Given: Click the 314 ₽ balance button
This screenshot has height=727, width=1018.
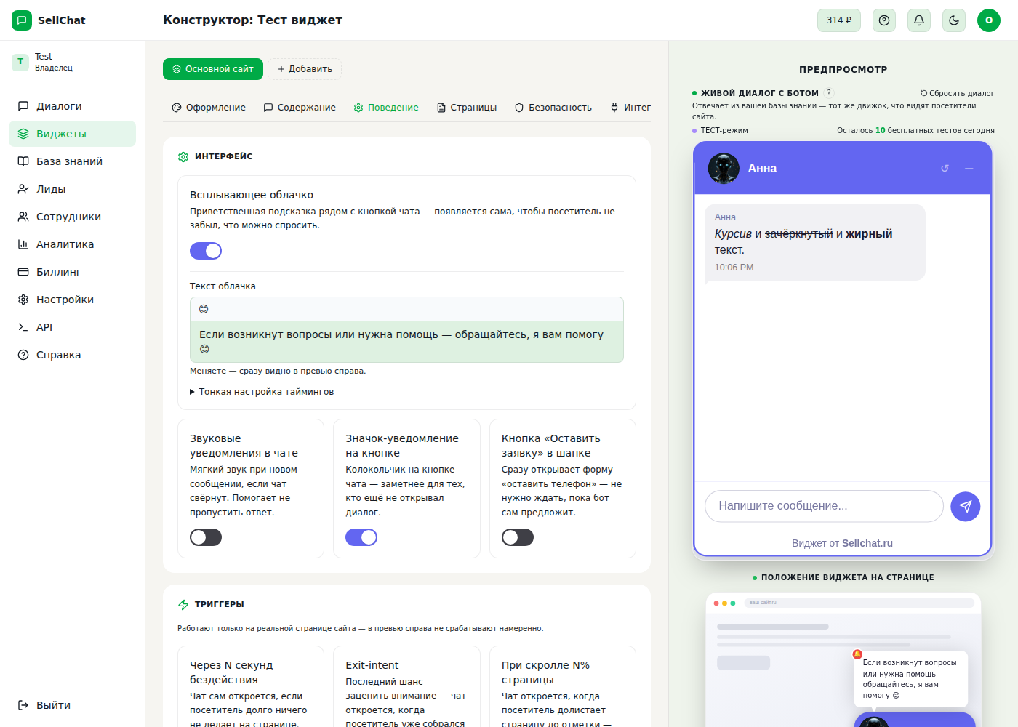Looking at the screenshot, I should 839,20.
